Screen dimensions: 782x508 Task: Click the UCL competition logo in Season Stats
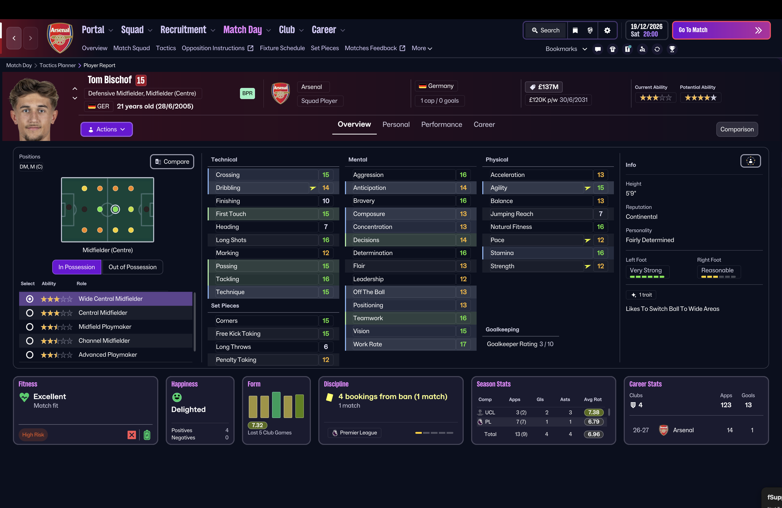pyautogui.click(x=480, y=412)
